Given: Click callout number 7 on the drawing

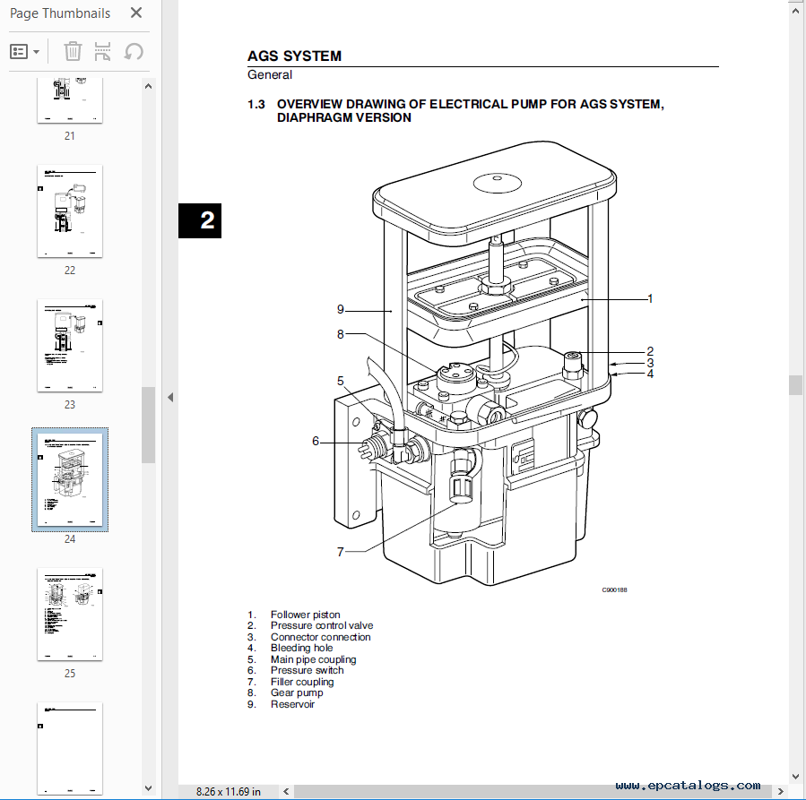Looking at the screenshot, I should pyautogui.click(x=341, y=552).
